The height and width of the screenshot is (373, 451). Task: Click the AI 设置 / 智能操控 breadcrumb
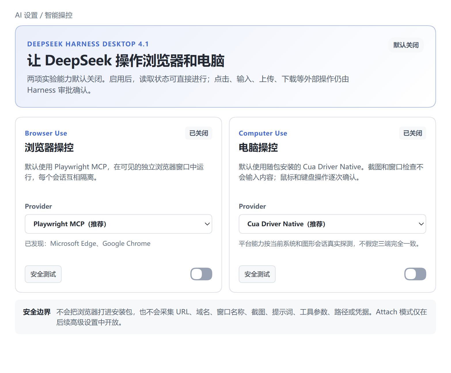point(44,15)
